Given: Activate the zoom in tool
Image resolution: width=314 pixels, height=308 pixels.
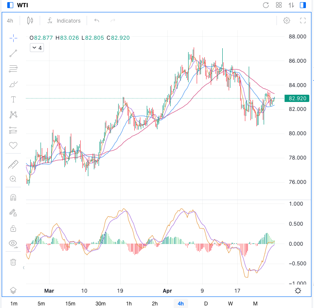Looking at the screenshot, I should (13, 179).
